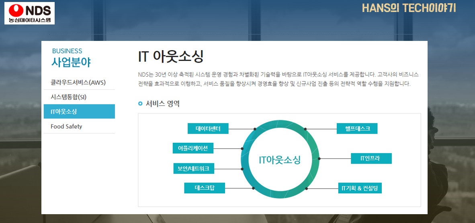Open 시스템통합(SI) menu item
This screenshot has height=223, width=475.
coord(79,97)
